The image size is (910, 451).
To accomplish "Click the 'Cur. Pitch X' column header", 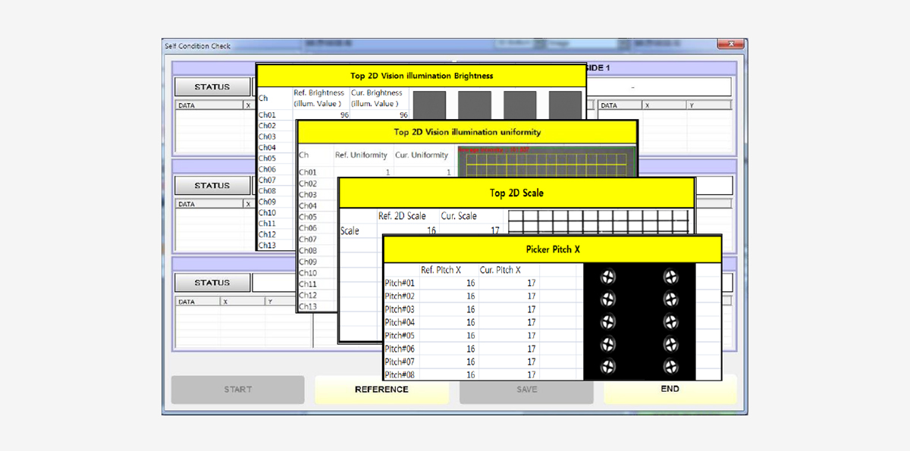I will pyautogui.click(x=500, y=270).
